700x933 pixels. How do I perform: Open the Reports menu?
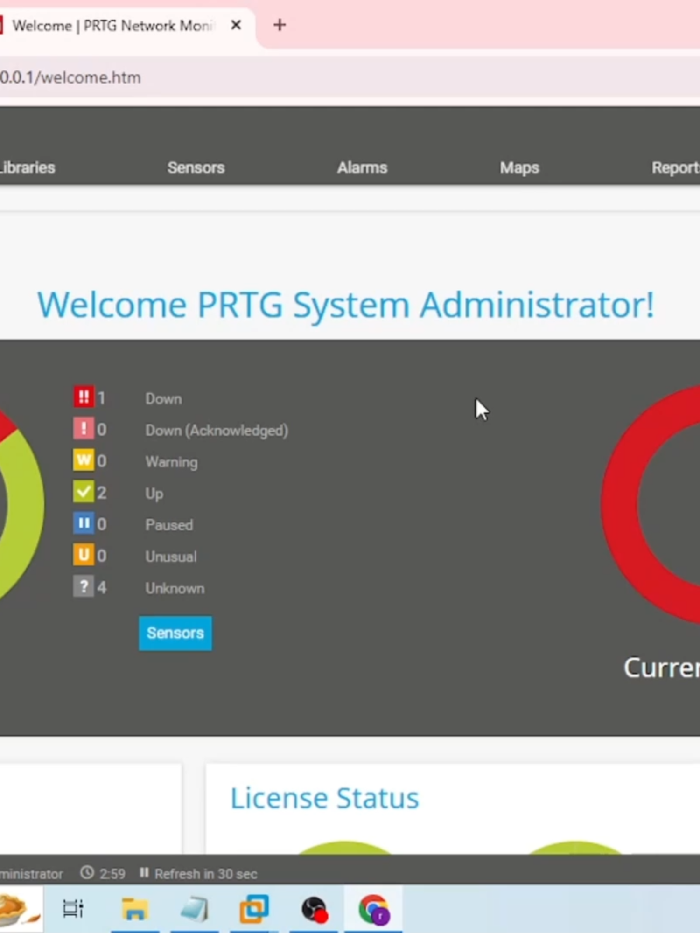[676, 168]
